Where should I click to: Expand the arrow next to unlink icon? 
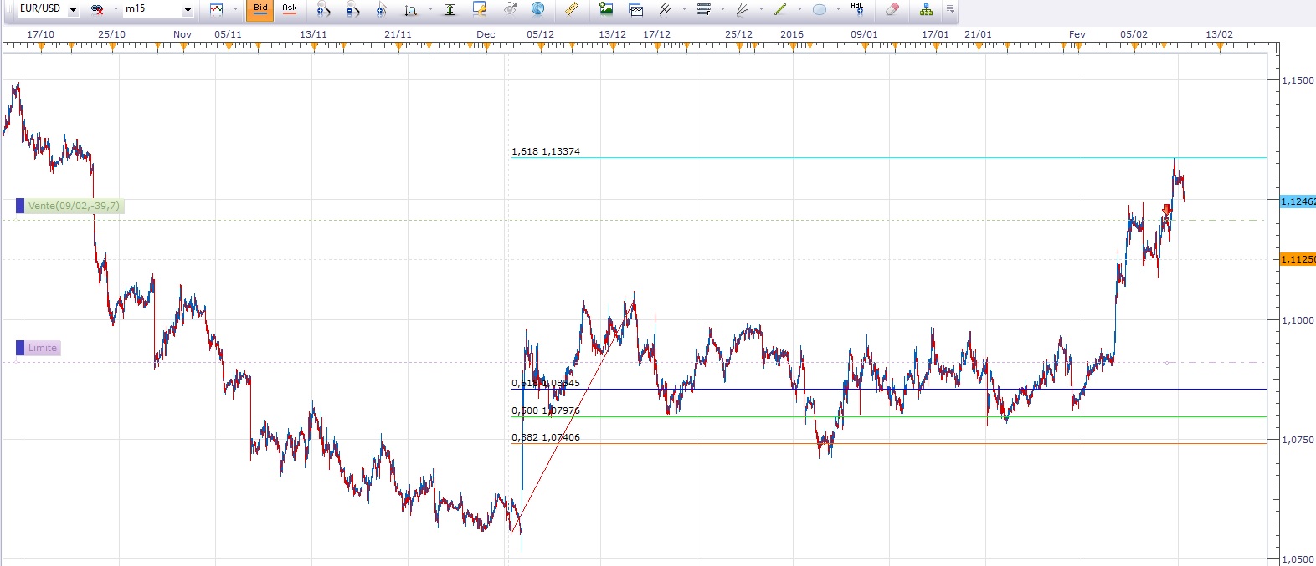(116, 9)
